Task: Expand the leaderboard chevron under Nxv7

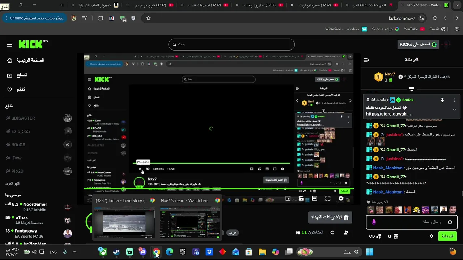Action: point(412,89)
